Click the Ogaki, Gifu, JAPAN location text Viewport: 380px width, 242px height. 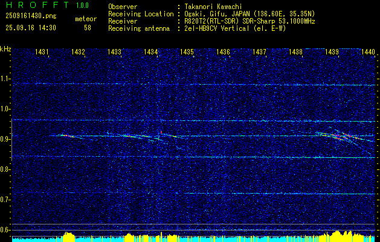click(x=250, y=14)
